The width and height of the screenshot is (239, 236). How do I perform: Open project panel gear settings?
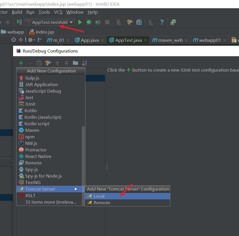tap(32, 40)
